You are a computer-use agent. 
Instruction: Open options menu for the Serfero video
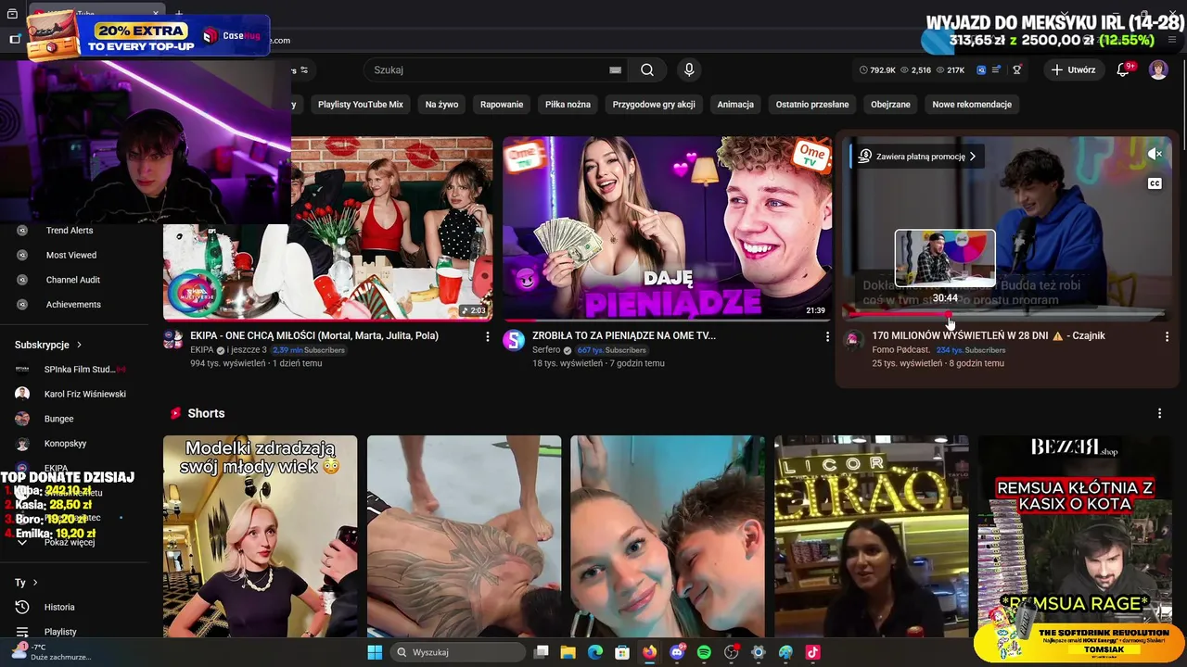(x=827, y=337)
